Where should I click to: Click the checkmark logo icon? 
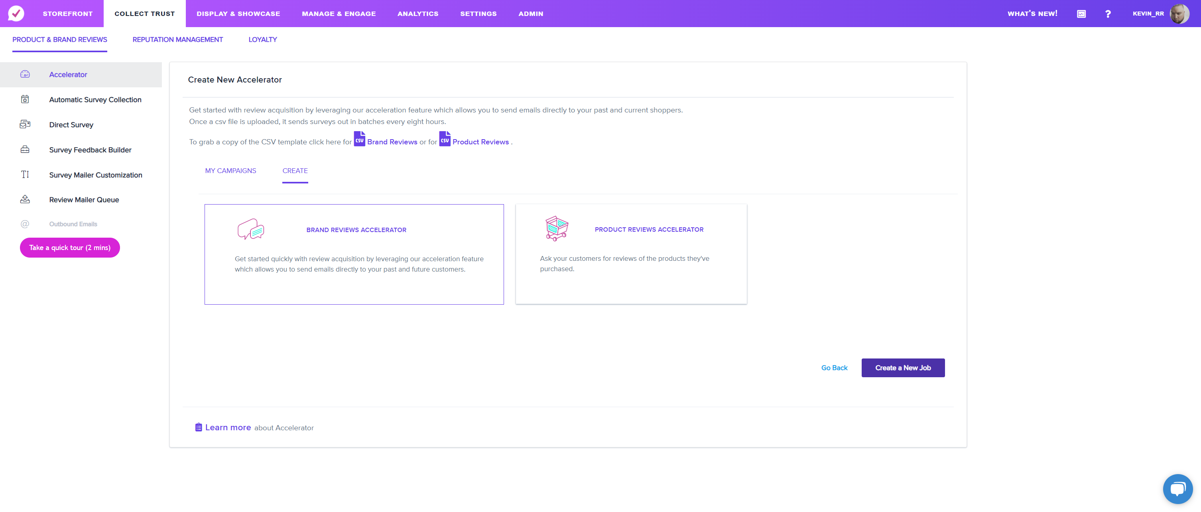point(16,14)
